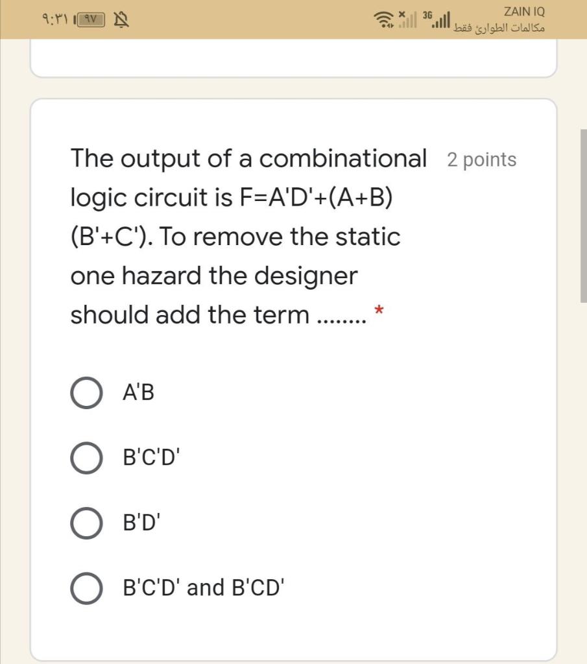Viewport: 587px width, 664px height.
Task: Tap the scrollbar handle on the right edge
Action: pyautogui.click(x=582, y=214)
